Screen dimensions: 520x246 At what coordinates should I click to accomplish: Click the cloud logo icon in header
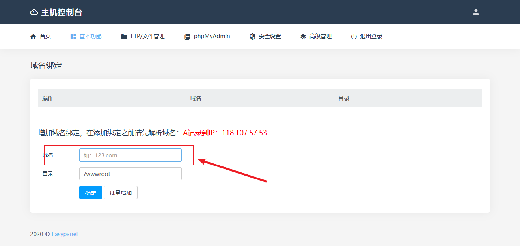click(x=34, y=12)
